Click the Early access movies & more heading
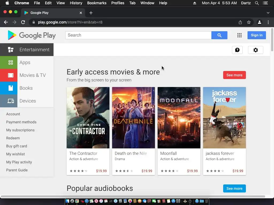The width and height of the screenshot is (274, 205). 113,72
